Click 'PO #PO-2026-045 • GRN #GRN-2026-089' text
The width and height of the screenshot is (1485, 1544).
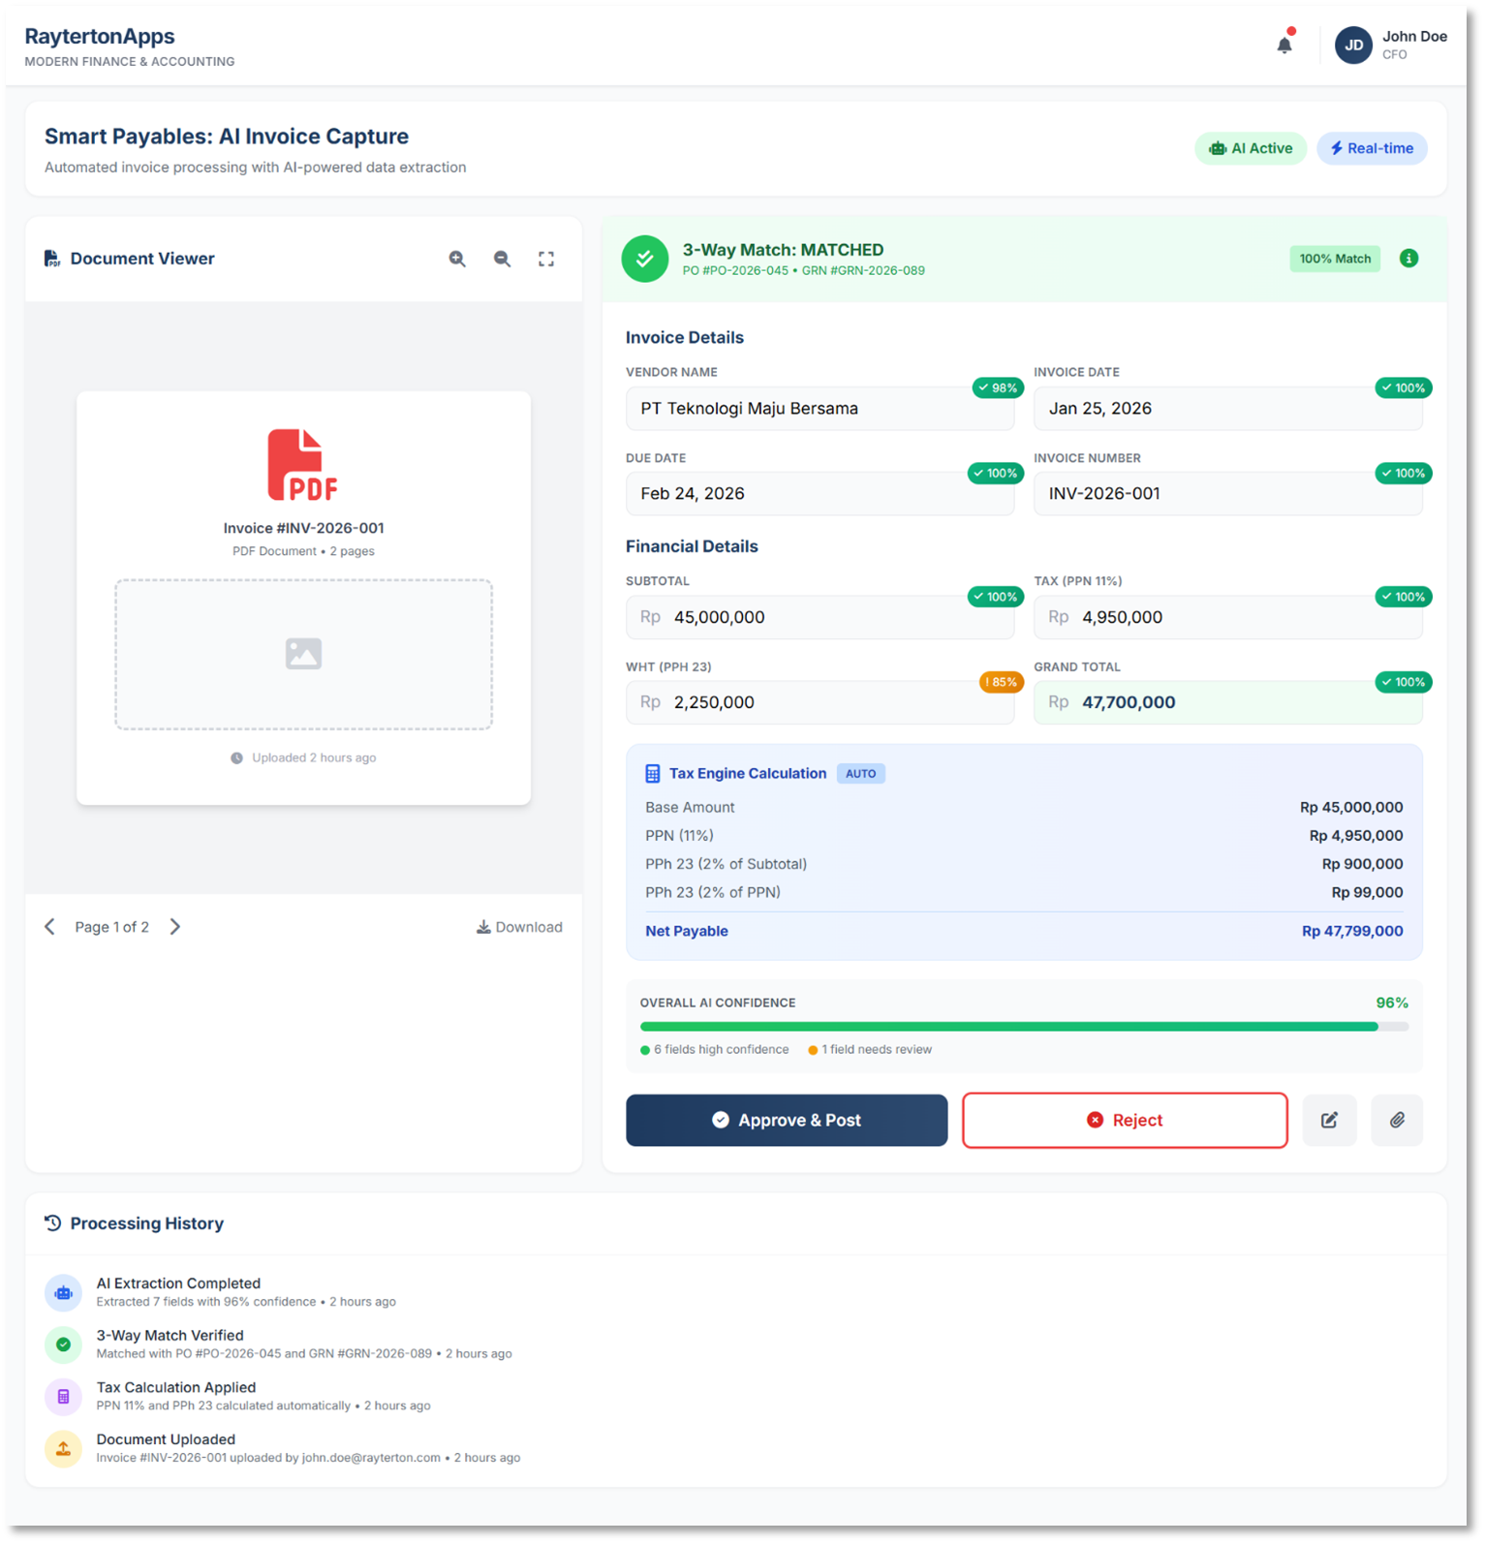coord(803,271)
